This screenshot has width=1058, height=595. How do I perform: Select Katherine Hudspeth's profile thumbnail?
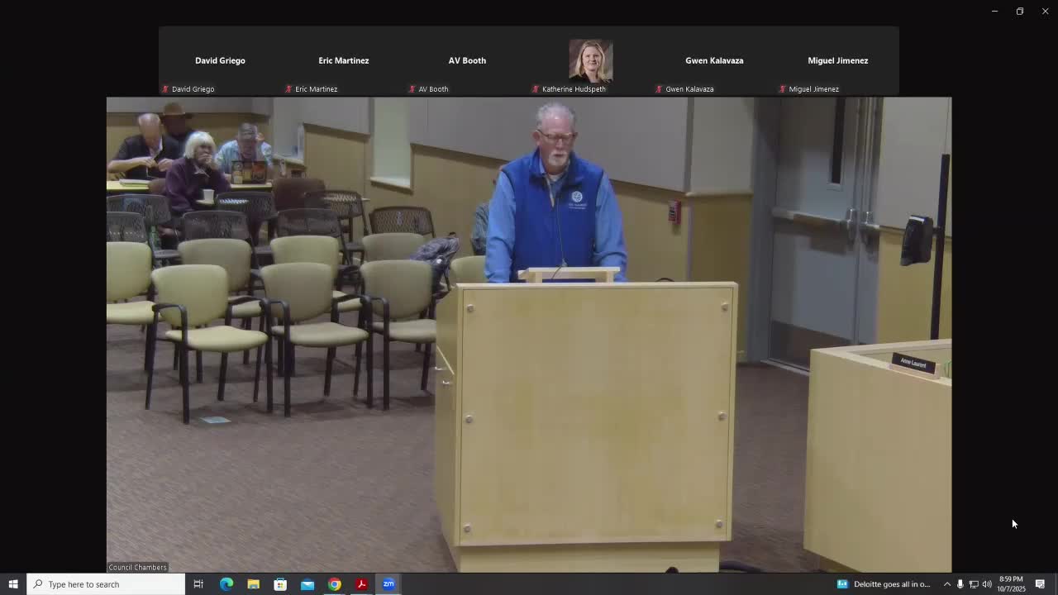(x=590, y=61)
